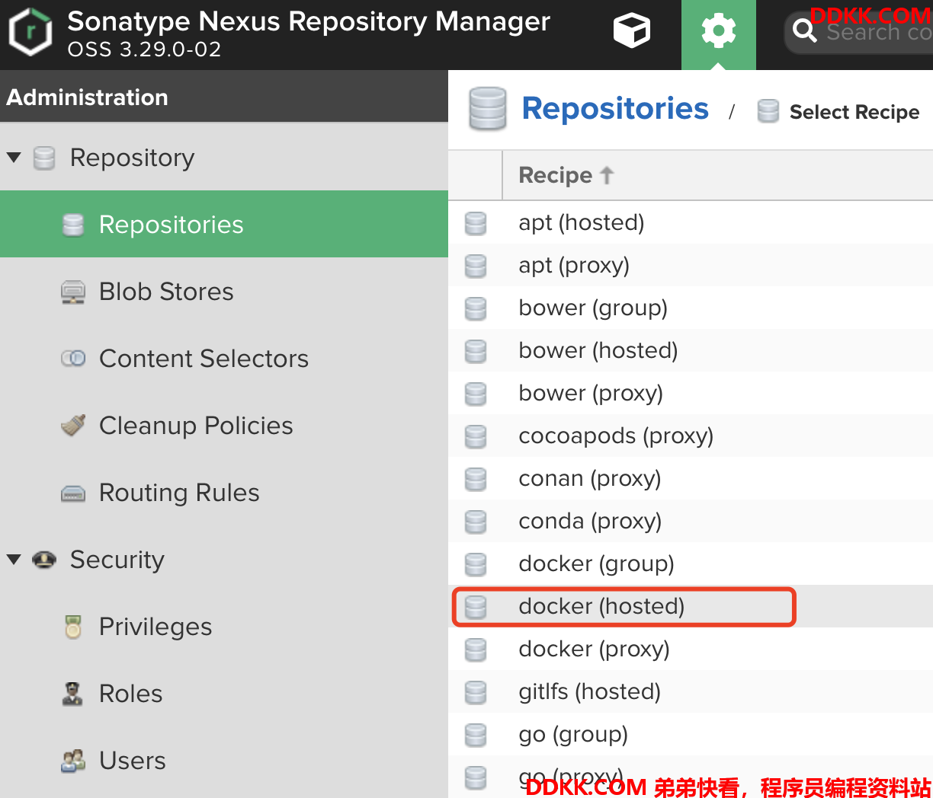Go back via Repositories breadcrumb link
The height and width of the screenshot is (798, 933).
tap(615, 109)
